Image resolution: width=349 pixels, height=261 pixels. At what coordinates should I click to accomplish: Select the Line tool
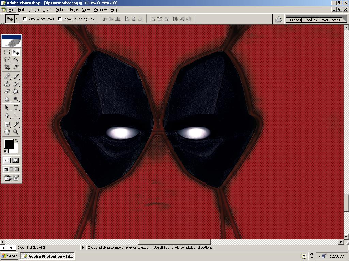point(16,115)
